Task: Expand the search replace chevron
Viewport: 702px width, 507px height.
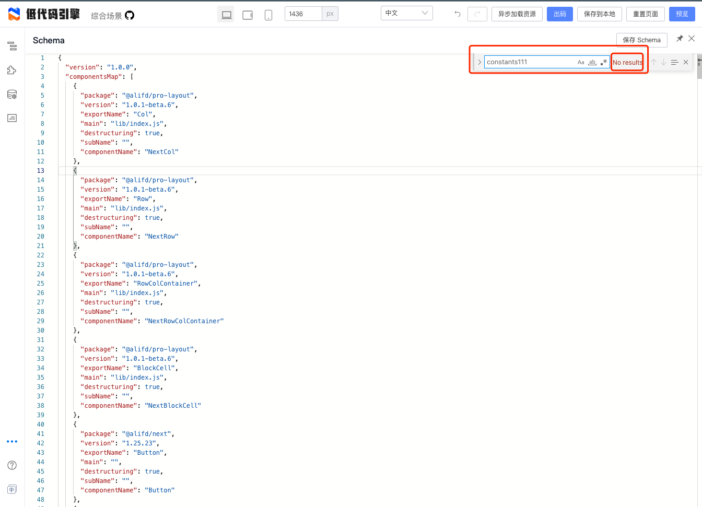Action: click(x=479, y=62)
